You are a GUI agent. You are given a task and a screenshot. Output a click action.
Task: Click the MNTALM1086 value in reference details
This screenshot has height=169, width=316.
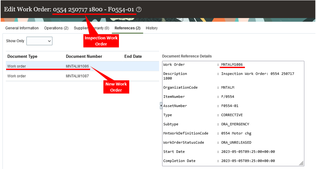click(232, 65)
